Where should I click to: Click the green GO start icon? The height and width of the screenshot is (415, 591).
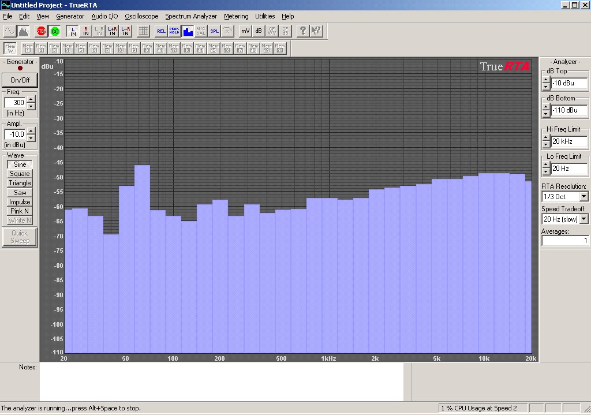(55, 31)
